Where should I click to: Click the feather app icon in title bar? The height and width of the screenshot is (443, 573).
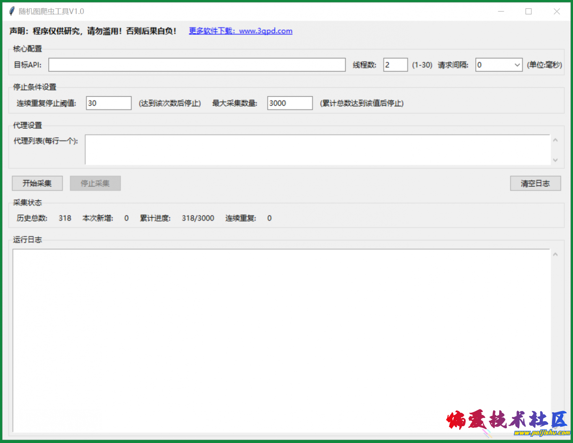click(12, 11)
